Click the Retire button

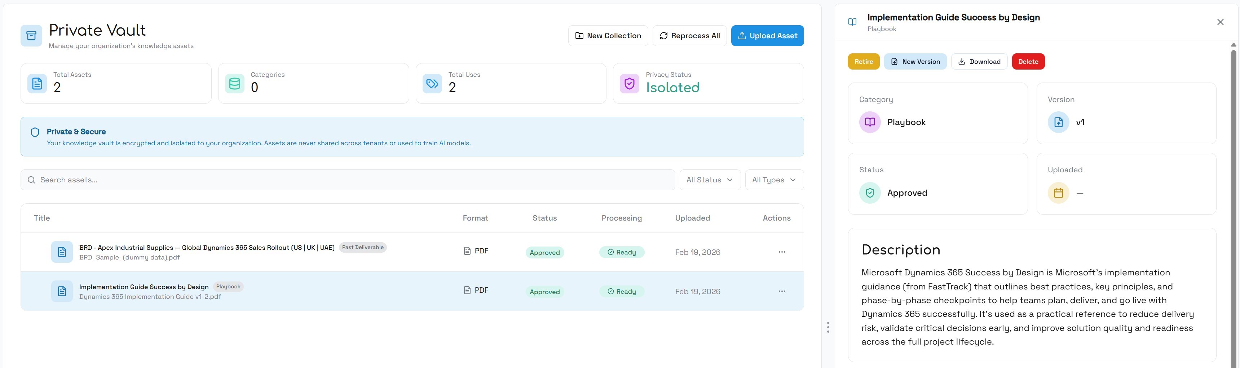tap(864, 62)
